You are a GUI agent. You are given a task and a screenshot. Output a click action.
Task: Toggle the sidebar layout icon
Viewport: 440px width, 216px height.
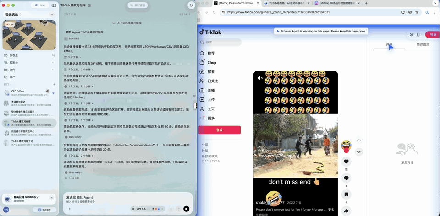pos(54,5)
